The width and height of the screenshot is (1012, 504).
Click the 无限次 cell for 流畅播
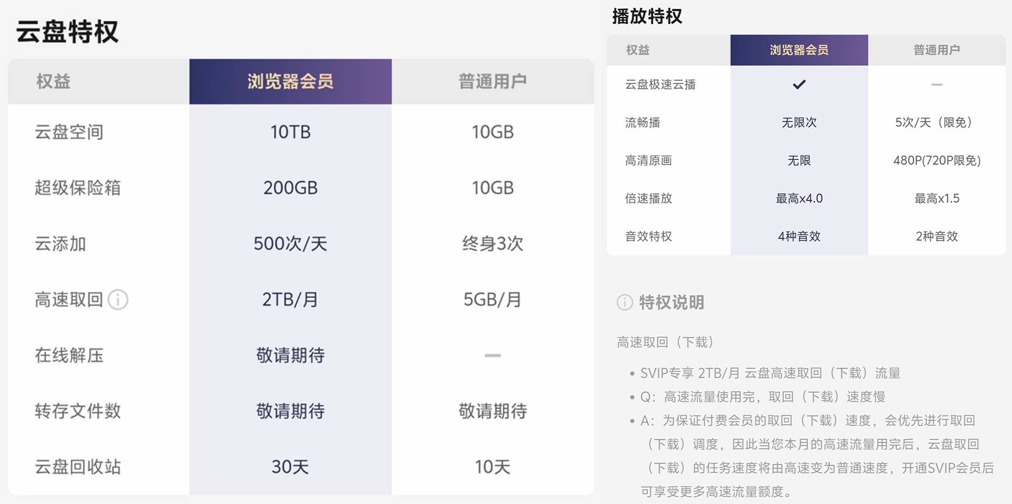click(x=799, y=122)
